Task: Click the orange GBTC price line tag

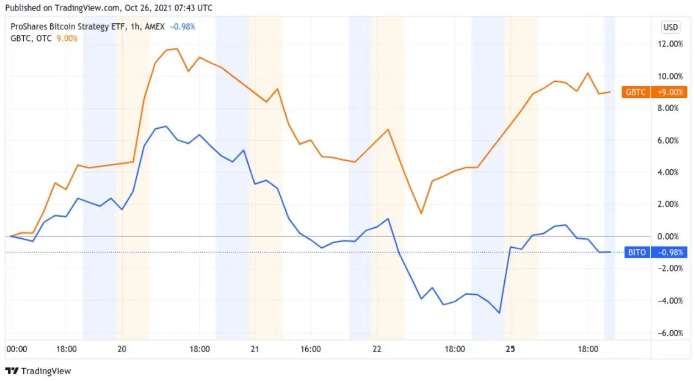Action: click(x=635, y=92)
